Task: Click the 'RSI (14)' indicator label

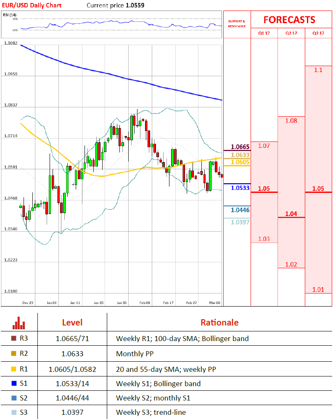Action: [x=10, y=15]
